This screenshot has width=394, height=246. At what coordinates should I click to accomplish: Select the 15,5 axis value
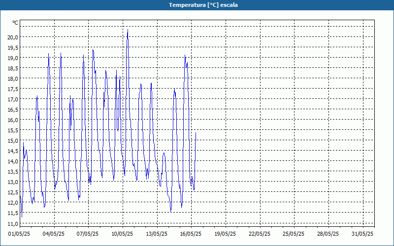[x=13, y=130]
